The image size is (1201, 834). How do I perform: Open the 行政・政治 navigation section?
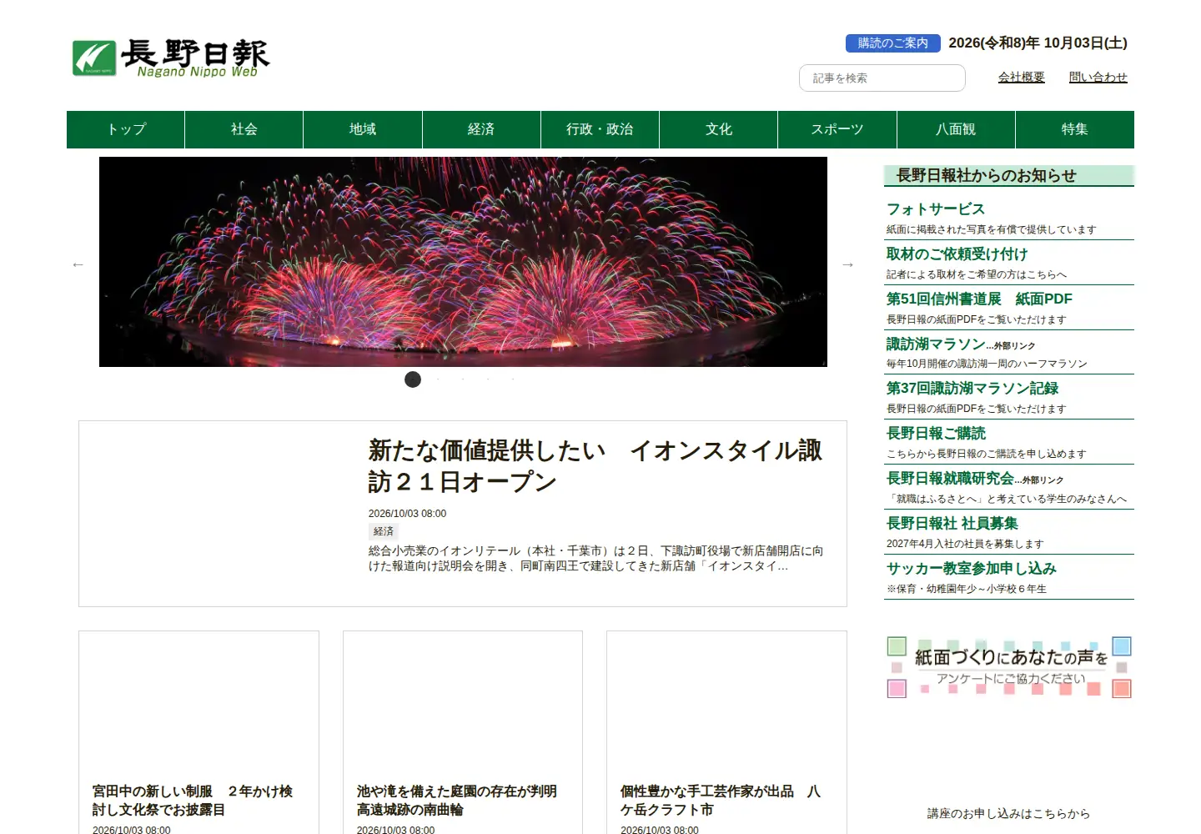[x=600, y=129]
